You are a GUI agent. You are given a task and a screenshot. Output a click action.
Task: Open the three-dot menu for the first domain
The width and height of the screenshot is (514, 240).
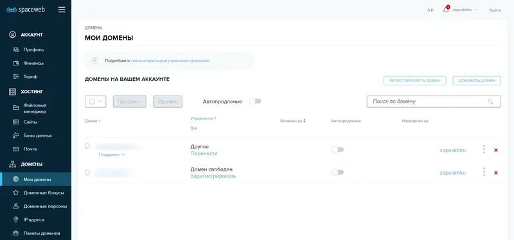(x=484, y=150)
